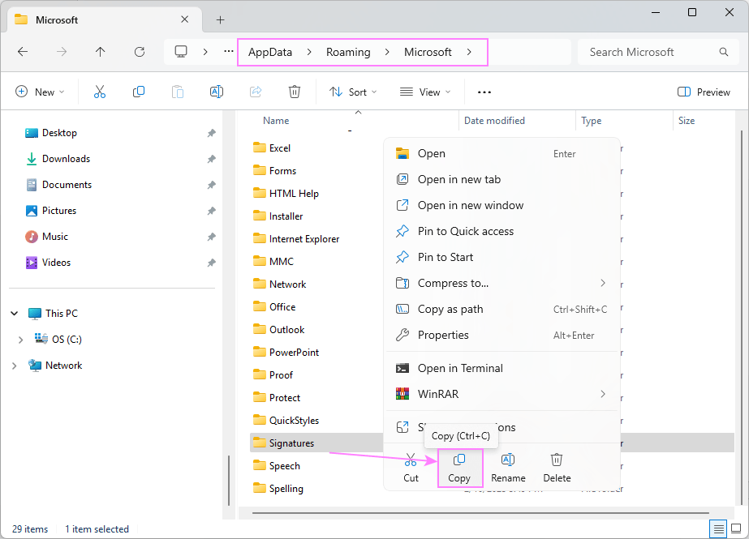Refresh the current folder
Image resolution: width=749 pixels, height=539 pixels.
[x=140, y=52]
